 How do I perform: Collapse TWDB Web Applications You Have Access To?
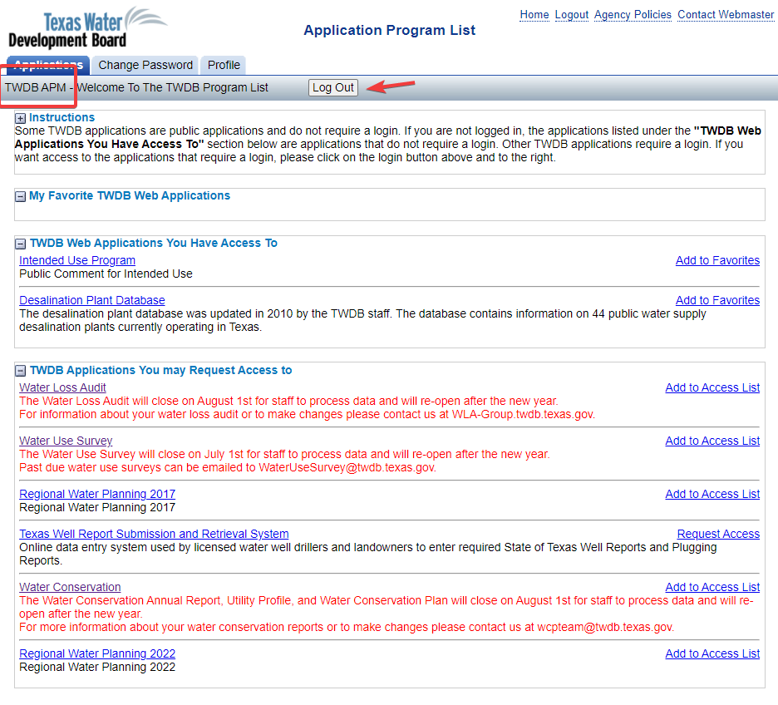click(x=20, y=244)
